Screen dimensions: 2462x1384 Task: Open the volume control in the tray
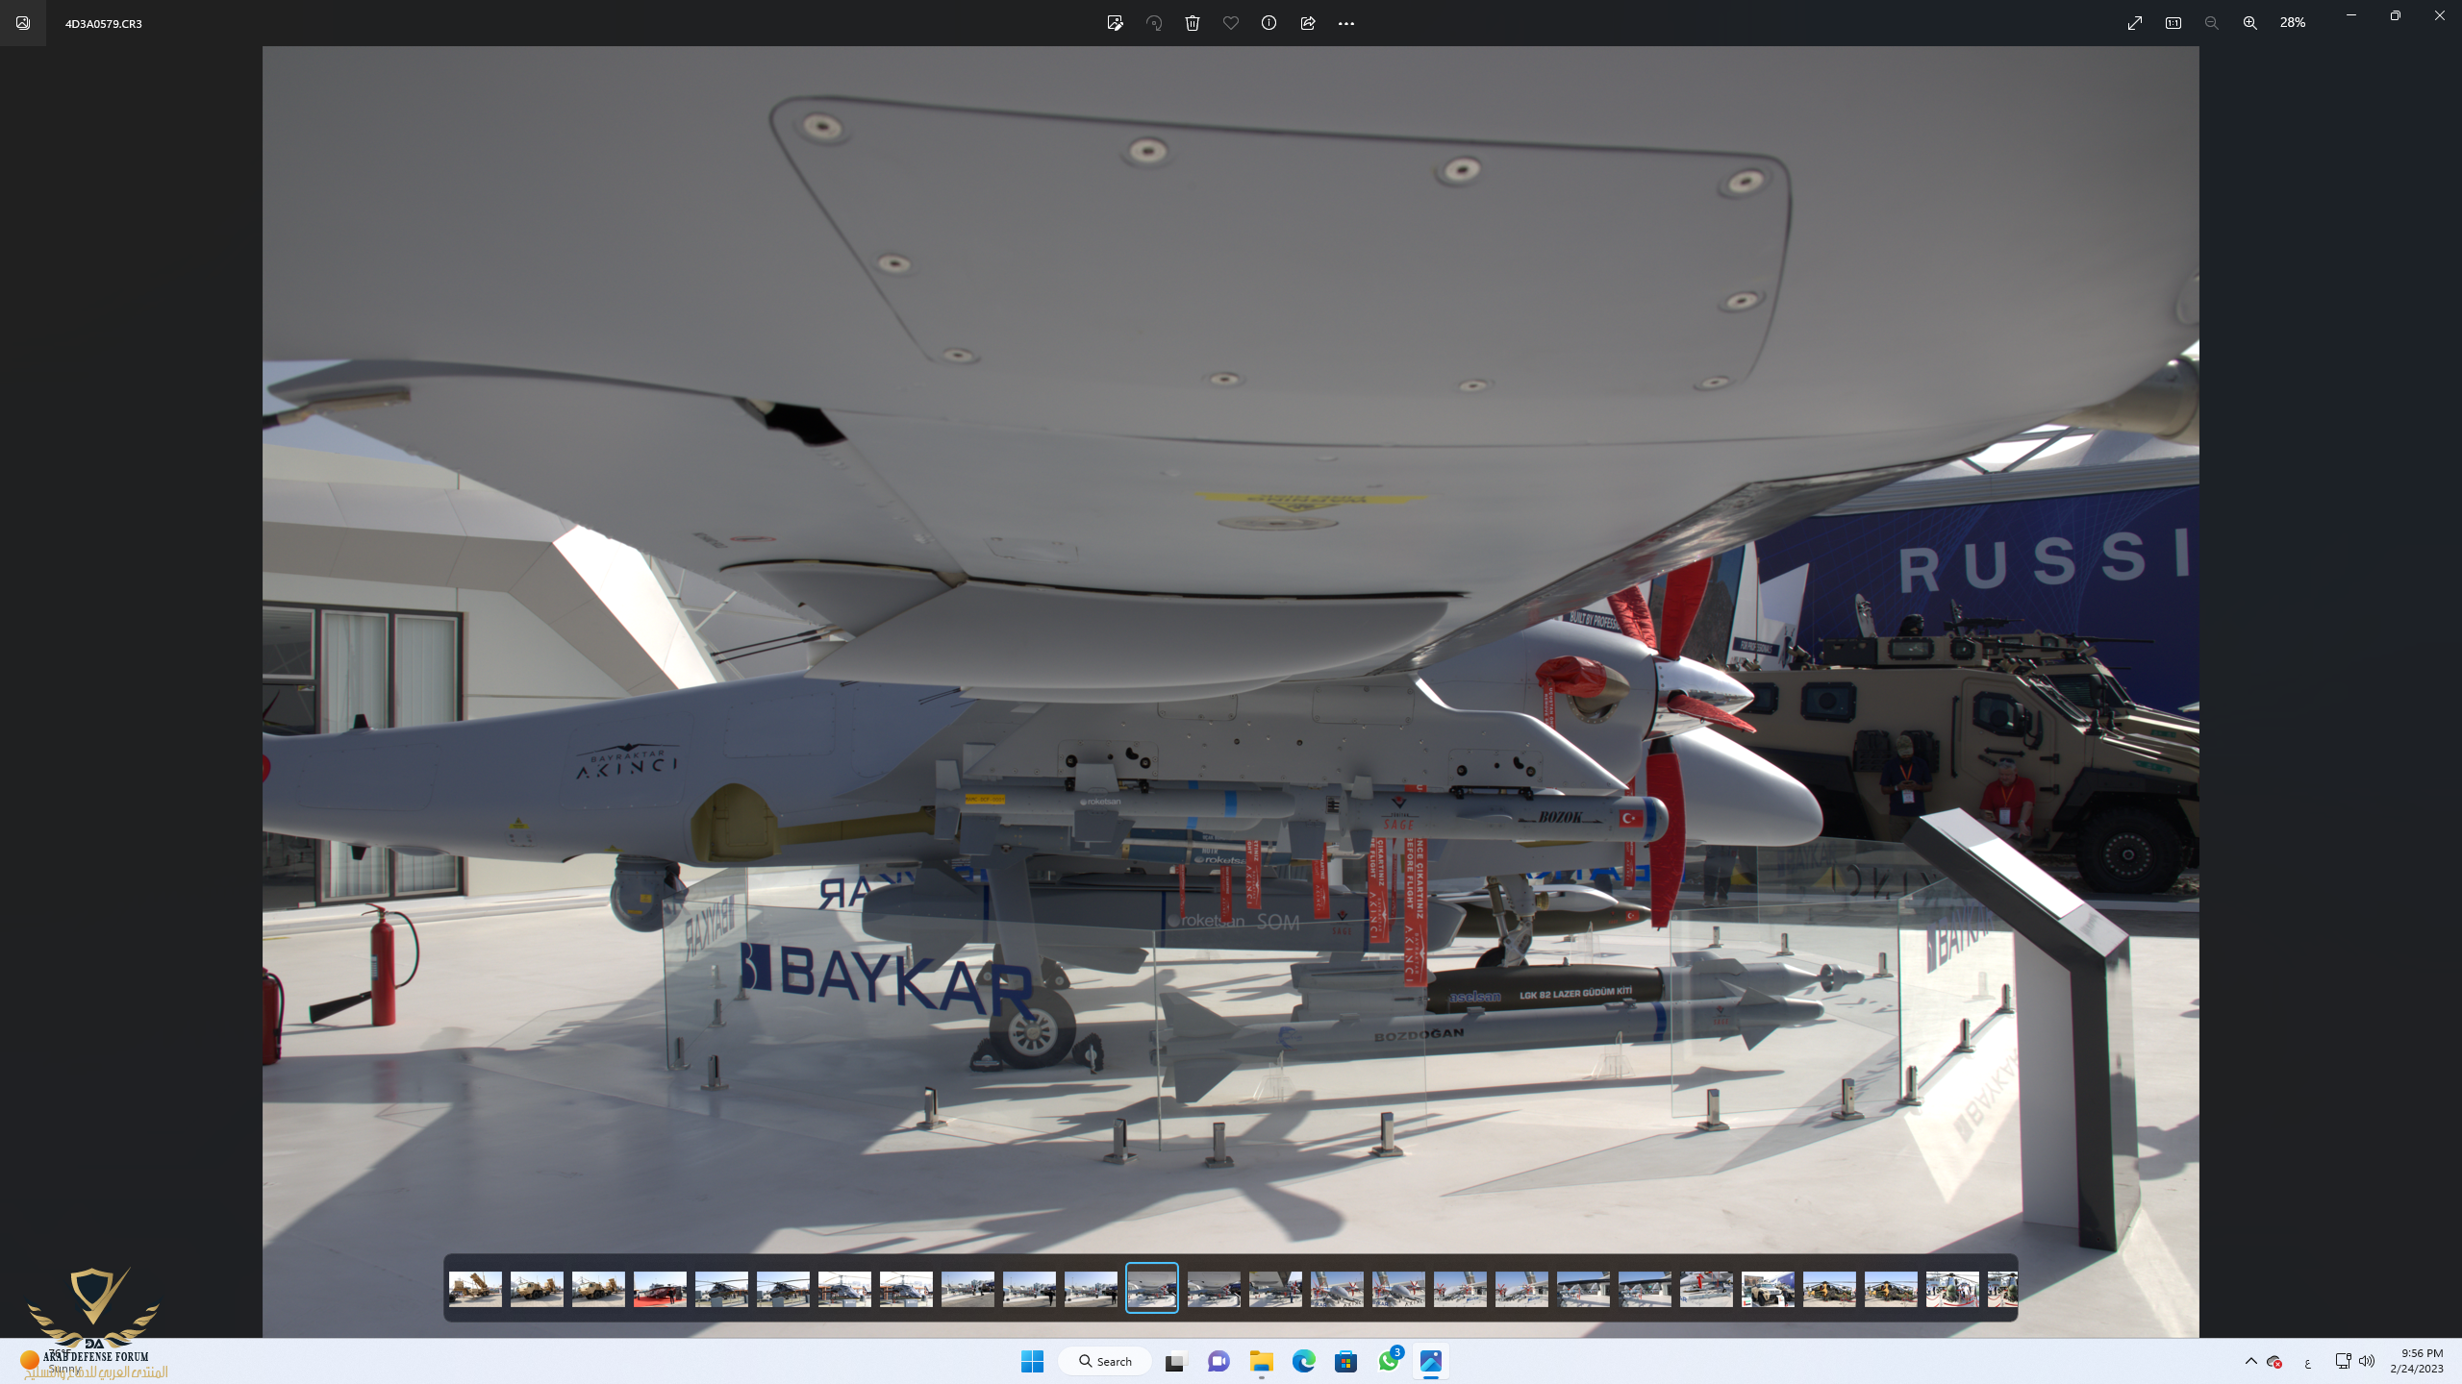point(2367,1361)
